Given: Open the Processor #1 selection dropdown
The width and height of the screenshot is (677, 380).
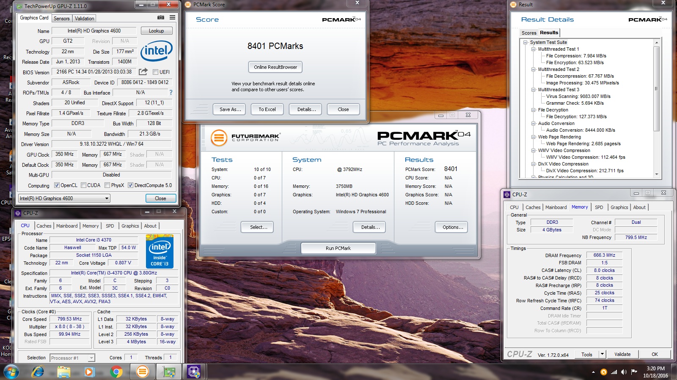Looking at the screenshot, I should (72, 358).
